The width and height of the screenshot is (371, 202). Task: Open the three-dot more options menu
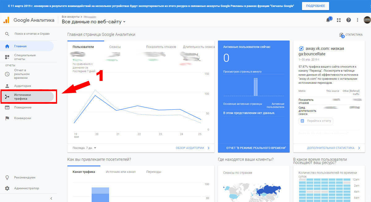pos(358,20)
